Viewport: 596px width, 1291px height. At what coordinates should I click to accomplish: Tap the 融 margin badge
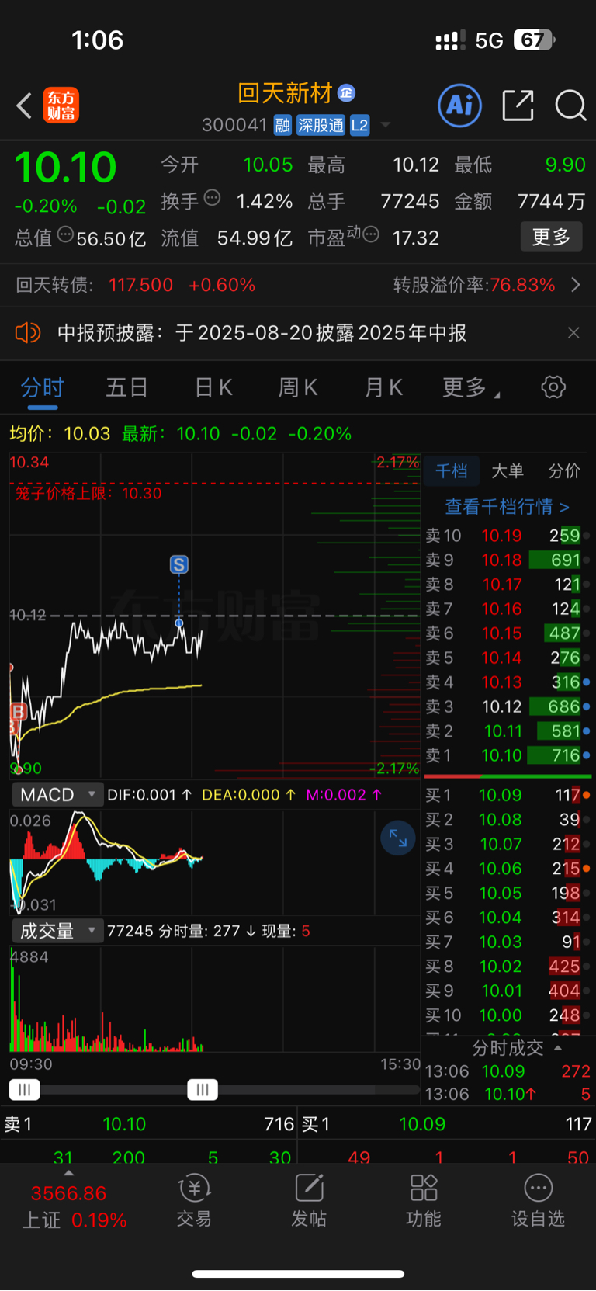click(282, 125)
